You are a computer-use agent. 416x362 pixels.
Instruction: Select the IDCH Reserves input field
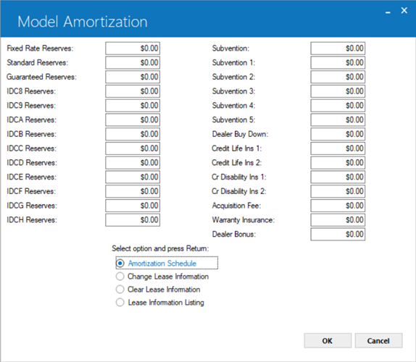(x=133, y=220)
